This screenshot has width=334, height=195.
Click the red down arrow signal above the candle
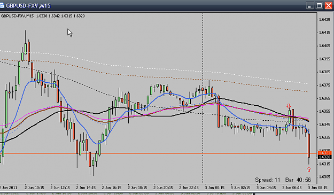coord(289,106)
